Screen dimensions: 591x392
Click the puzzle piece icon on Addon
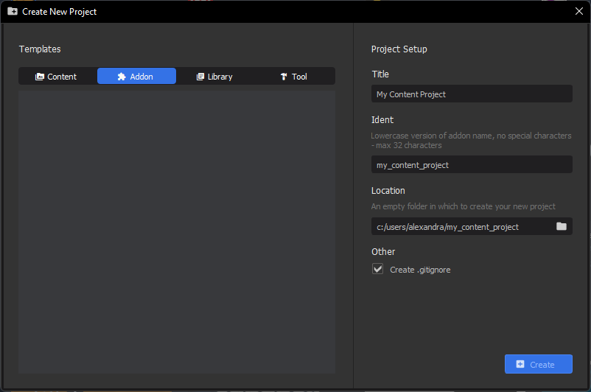pos(122,77)
